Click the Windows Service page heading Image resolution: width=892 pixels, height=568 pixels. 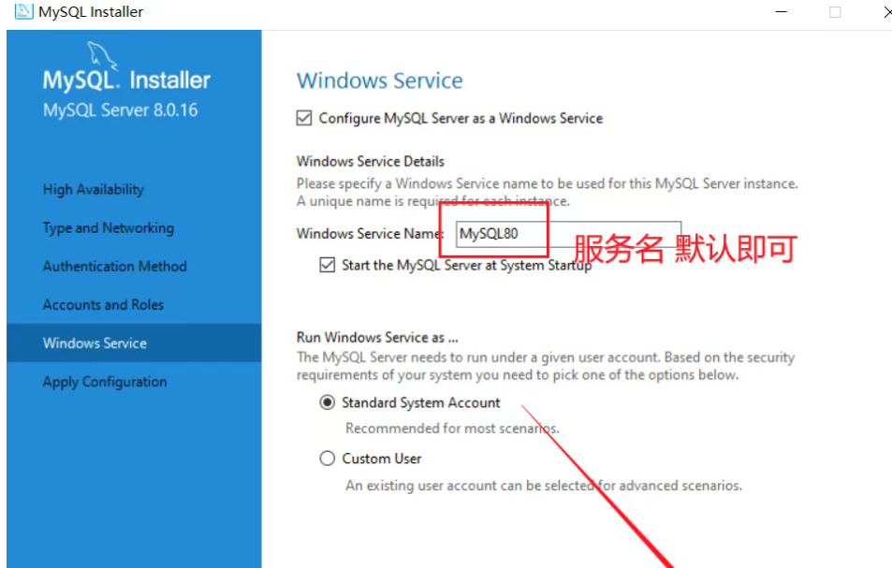click(379, 80)
